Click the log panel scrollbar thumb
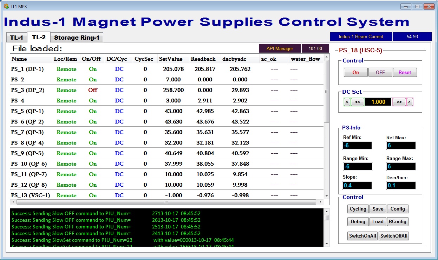The image size is (438, 260). tap(327, 218)
